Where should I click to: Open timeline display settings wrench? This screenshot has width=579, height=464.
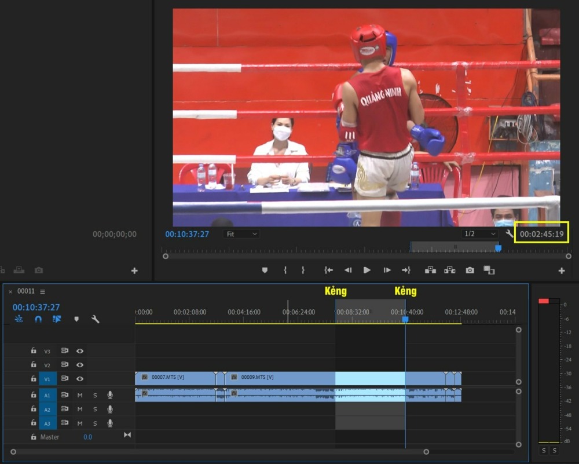[x=96, y=319]
